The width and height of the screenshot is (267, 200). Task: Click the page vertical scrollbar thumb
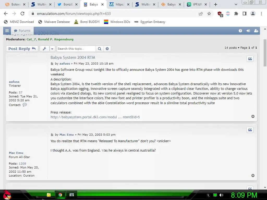click(x=265, y=53)
